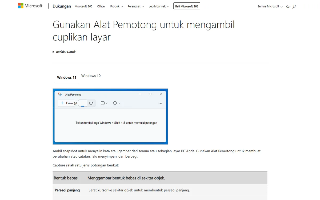Screen dimensions: 320x200
Task: Click 'Capture salah satu jenis potongan berikut:' text
Action: [x=86, y=165]
